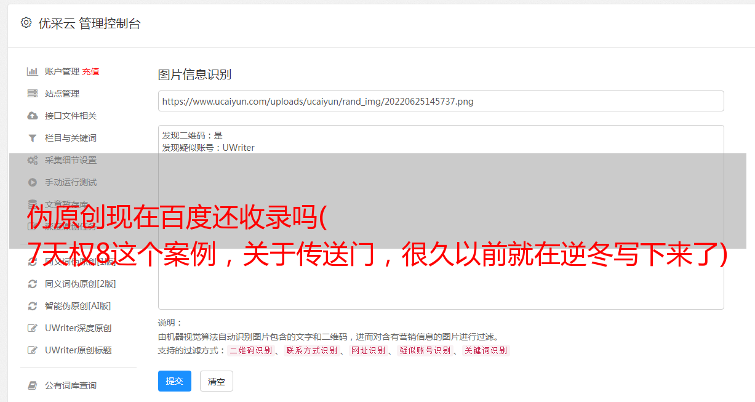The width and height of the screenshot is (755, 402).
Task: Click the 二维码识别 tag
Action: pyautogui.click(x=250, y=350)
